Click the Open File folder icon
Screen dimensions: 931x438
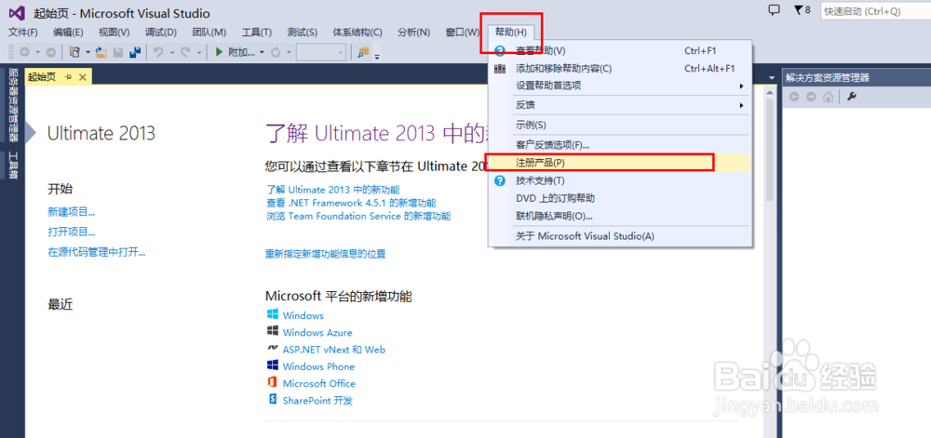(101, 53)
